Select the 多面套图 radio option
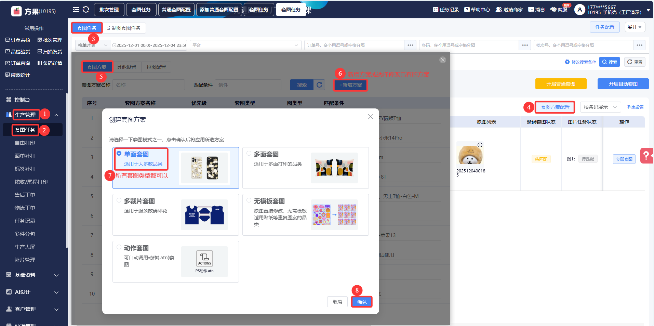 pos(249,154)
